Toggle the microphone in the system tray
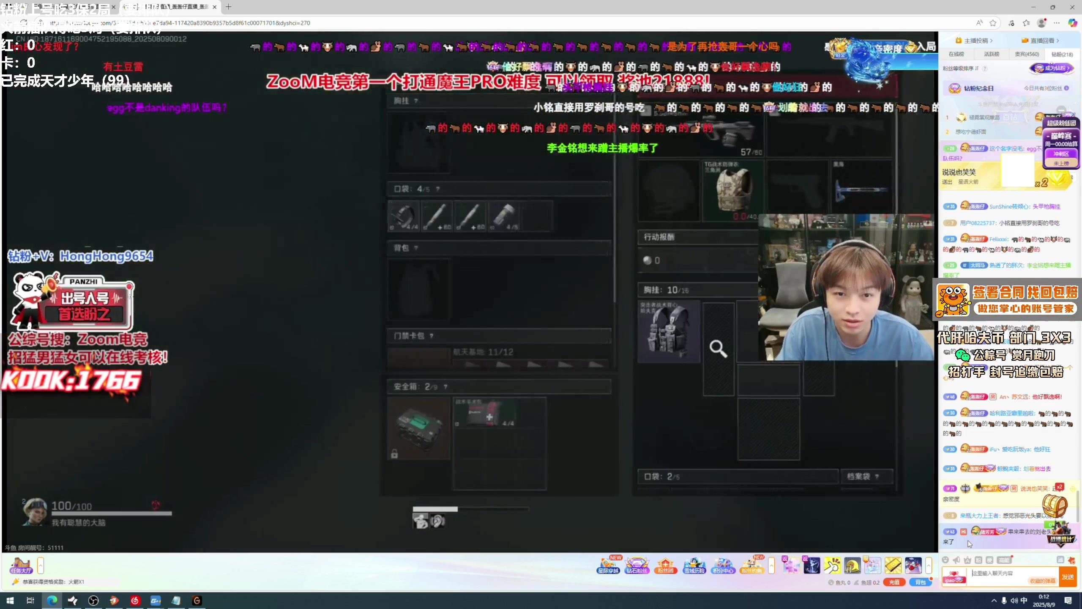 click(x=1004, y=601)
